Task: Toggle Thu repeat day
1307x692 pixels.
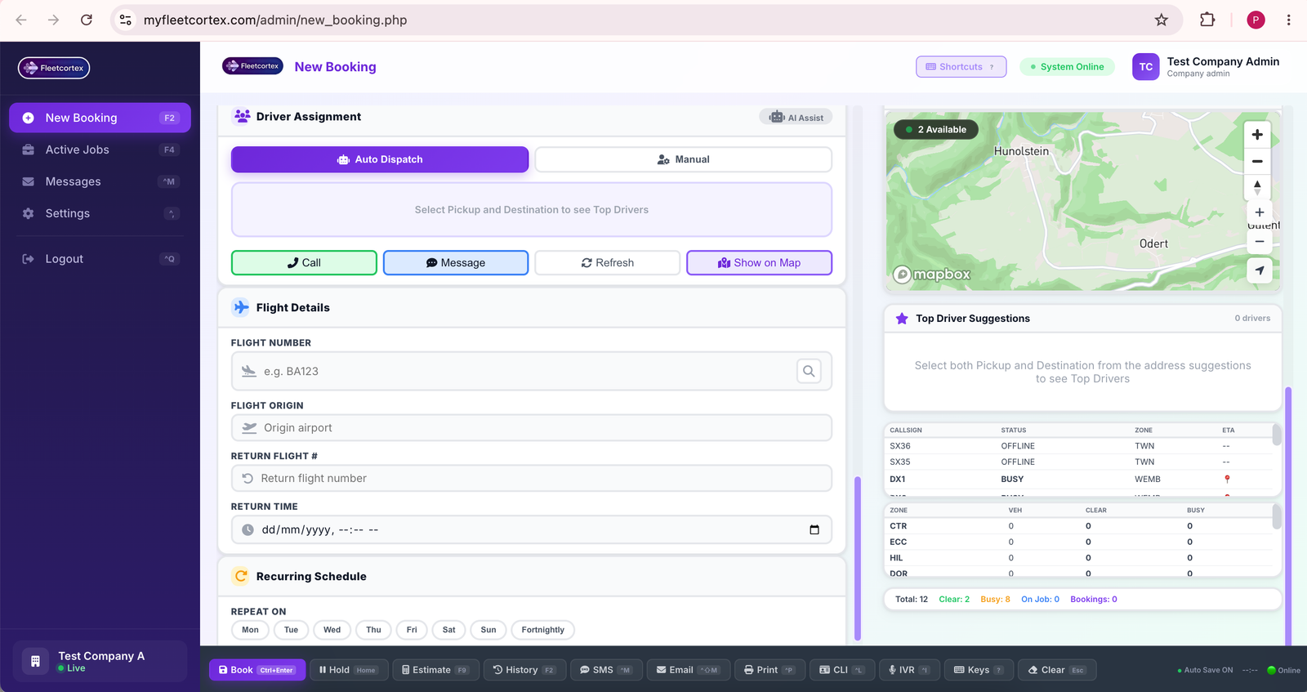Action: point(373,630)
